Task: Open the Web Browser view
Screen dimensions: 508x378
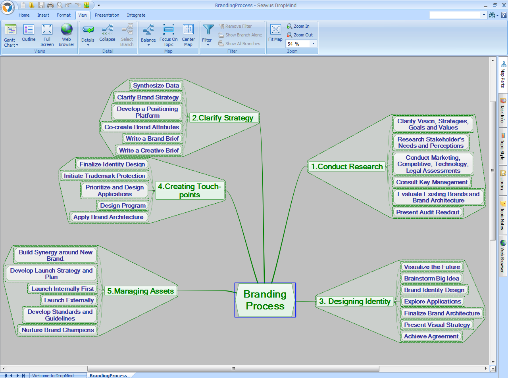Action: pyautogui.click(x=66, y=35)
